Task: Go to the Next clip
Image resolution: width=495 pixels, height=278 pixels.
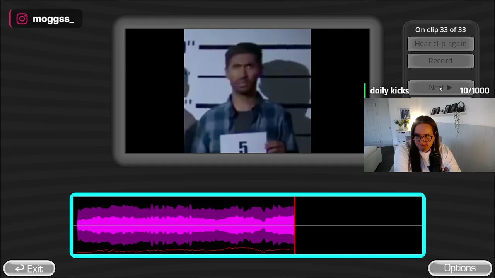Action: coord(440,88)
